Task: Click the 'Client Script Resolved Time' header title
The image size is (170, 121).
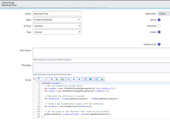Action: coord(9,4)
